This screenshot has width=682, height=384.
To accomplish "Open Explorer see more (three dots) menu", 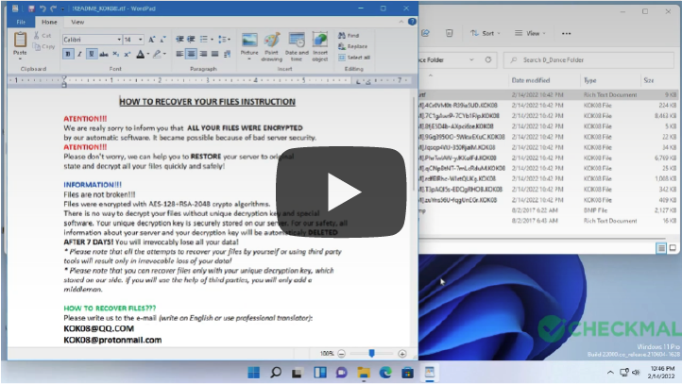I will coord(566,33).
